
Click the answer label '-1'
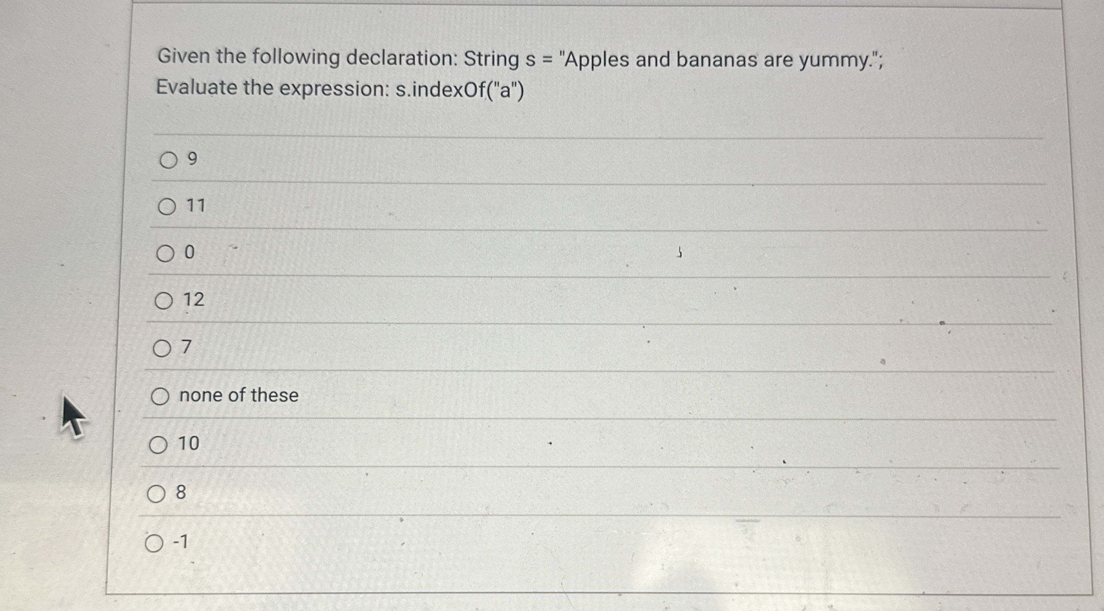pyautogui.click(x=180, y=542)
